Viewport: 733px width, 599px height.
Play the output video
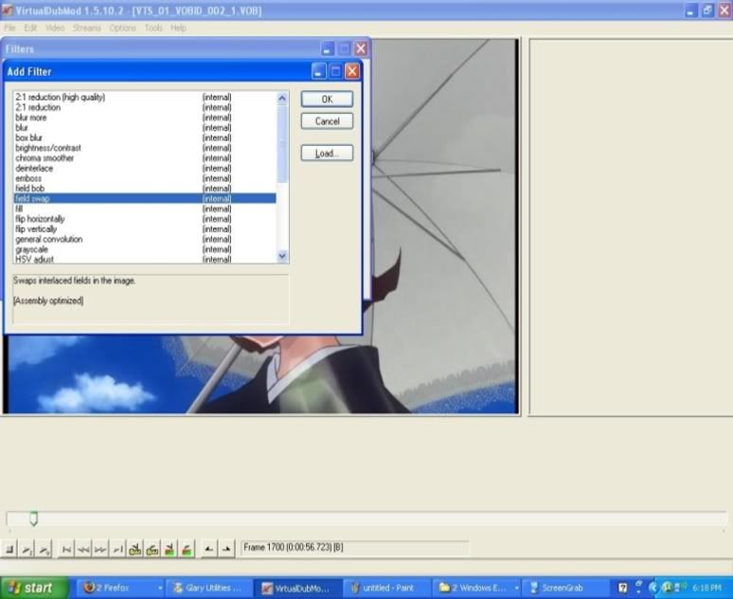pos(44,549)
